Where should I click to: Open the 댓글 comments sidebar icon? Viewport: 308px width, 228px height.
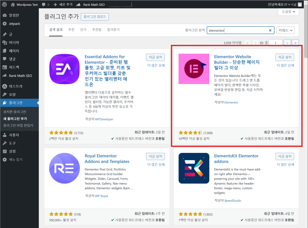[5, 59]
